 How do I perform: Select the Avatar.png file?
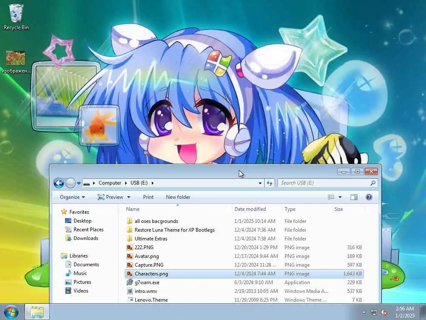click(244, 256)
